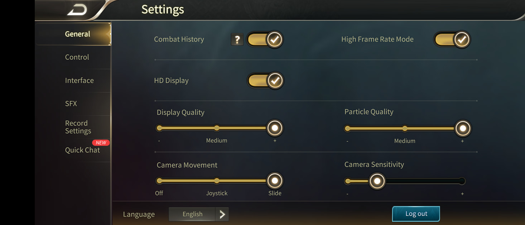Set Camera Movement to Joystick
The image size is (525, 225).
[x=217, y=181]
